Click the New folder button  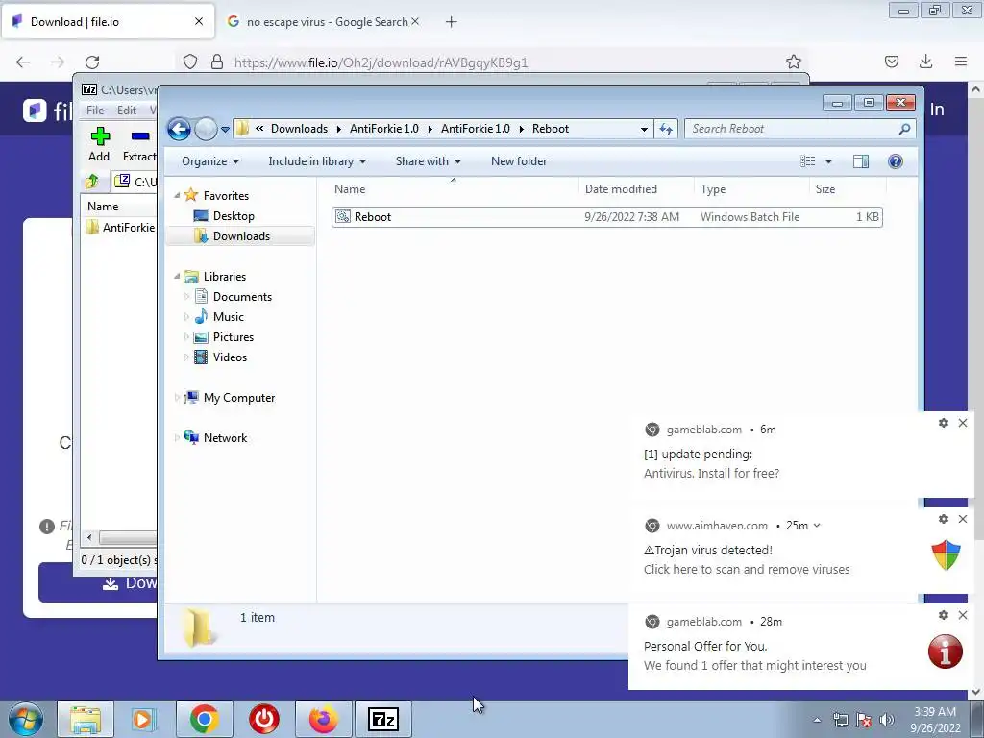click(x=518, y=161)
